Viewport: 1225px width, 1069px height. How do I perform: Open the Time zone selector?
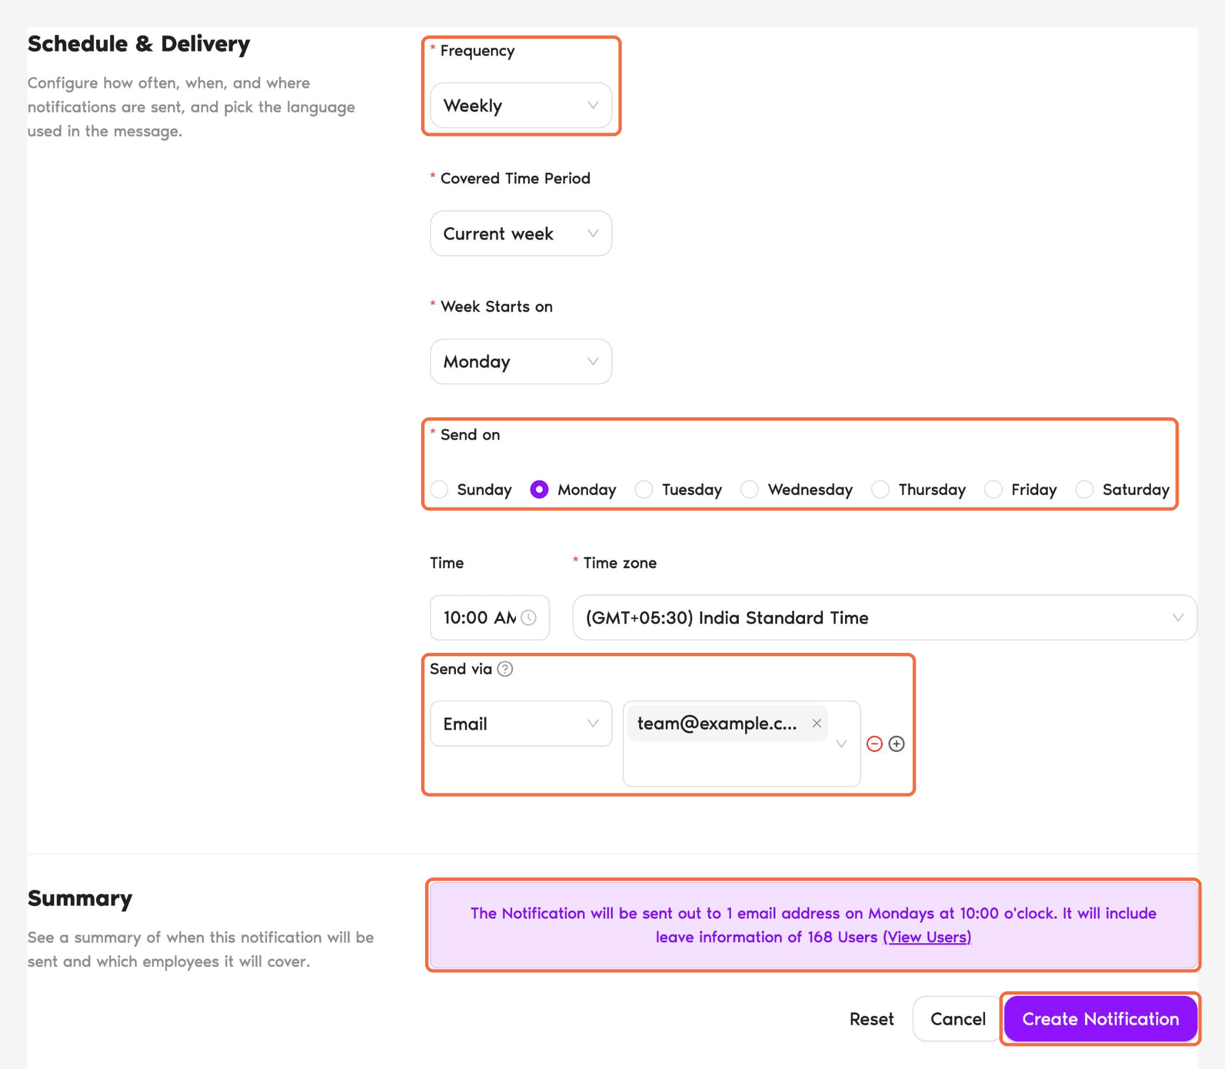pos(884,618)
